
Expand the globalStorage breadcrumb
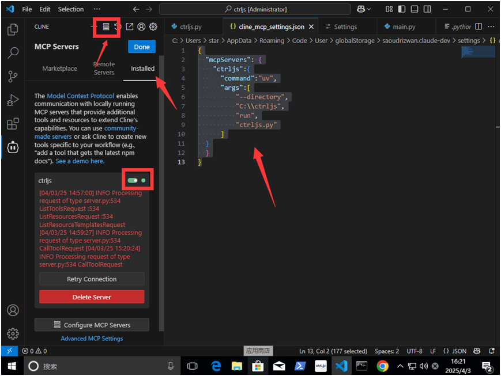click(355, 40)
